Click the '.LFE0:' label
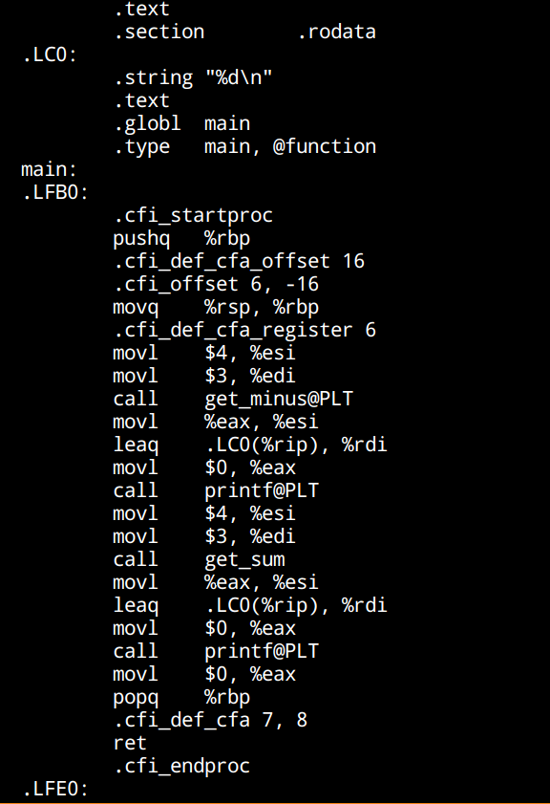This screenshot has height=804, width=550. [x=55, y=789]
